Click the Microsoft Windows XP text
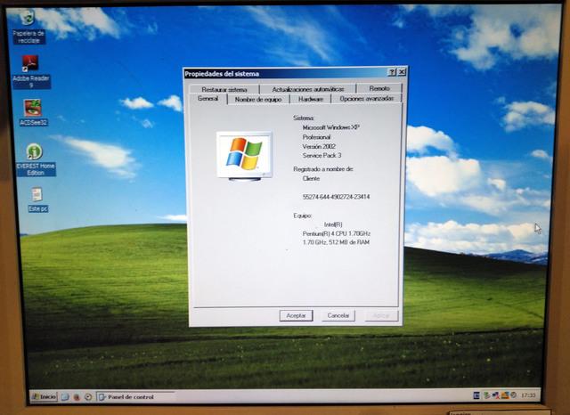570x415 pixels. 330,127
